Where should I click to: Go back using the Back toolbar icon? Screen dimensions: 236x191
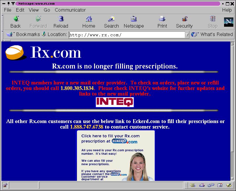point(15,19)
